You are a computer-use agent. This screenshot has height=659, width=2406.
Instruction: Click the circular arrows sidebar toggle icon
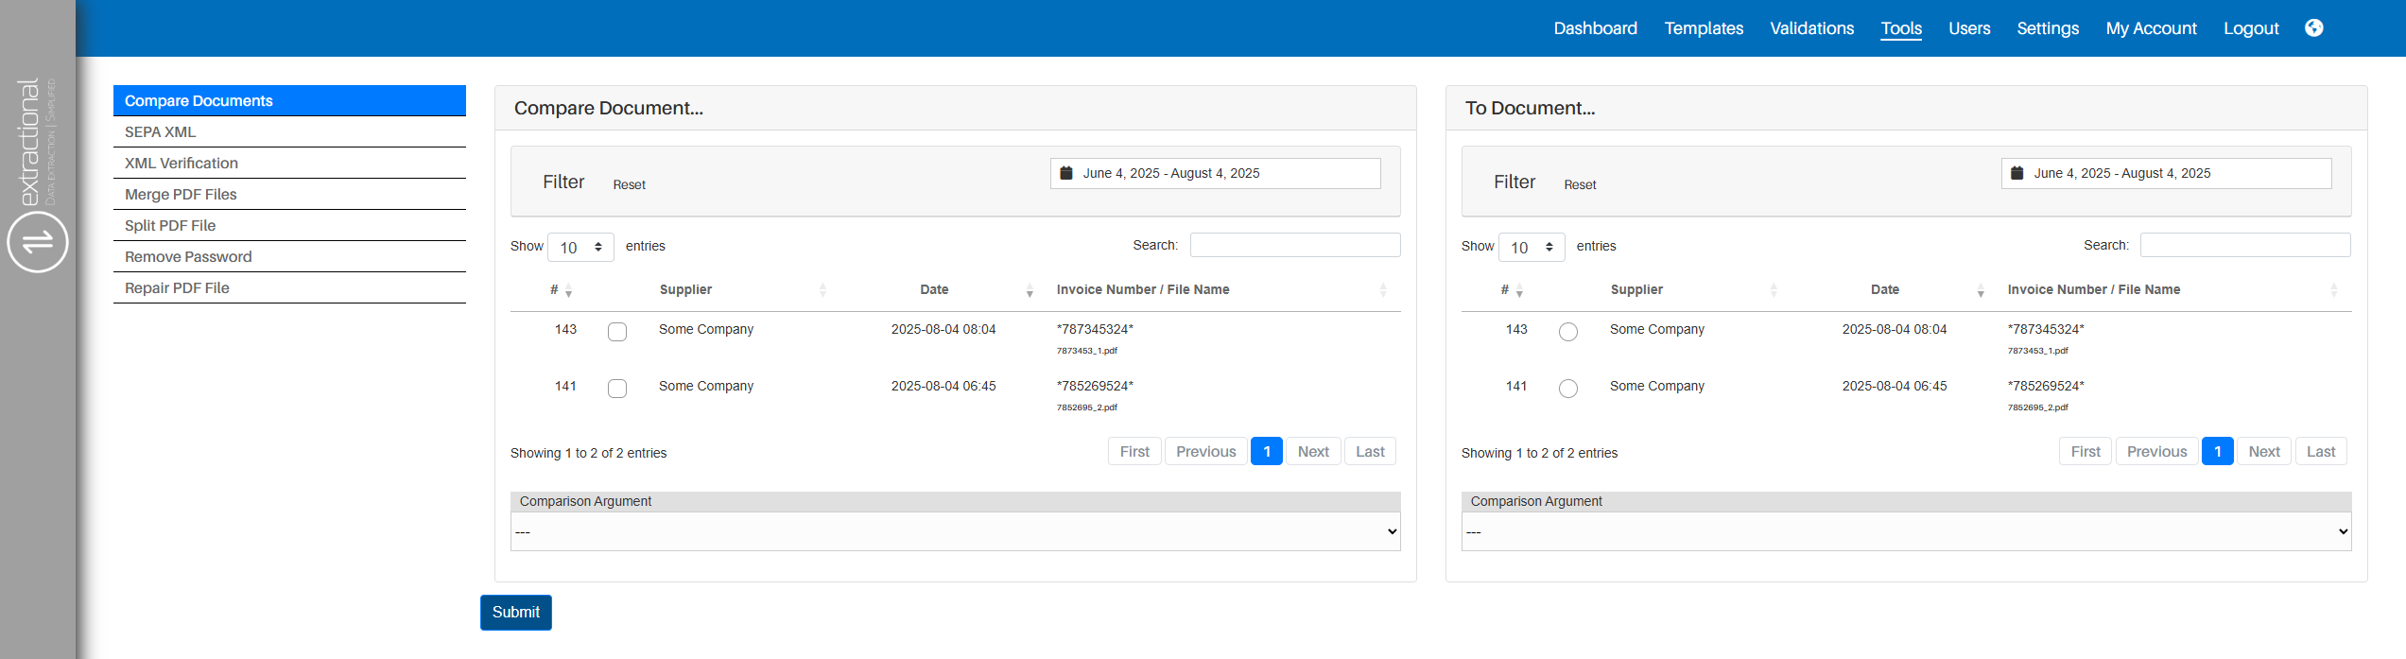pos(38,242)
